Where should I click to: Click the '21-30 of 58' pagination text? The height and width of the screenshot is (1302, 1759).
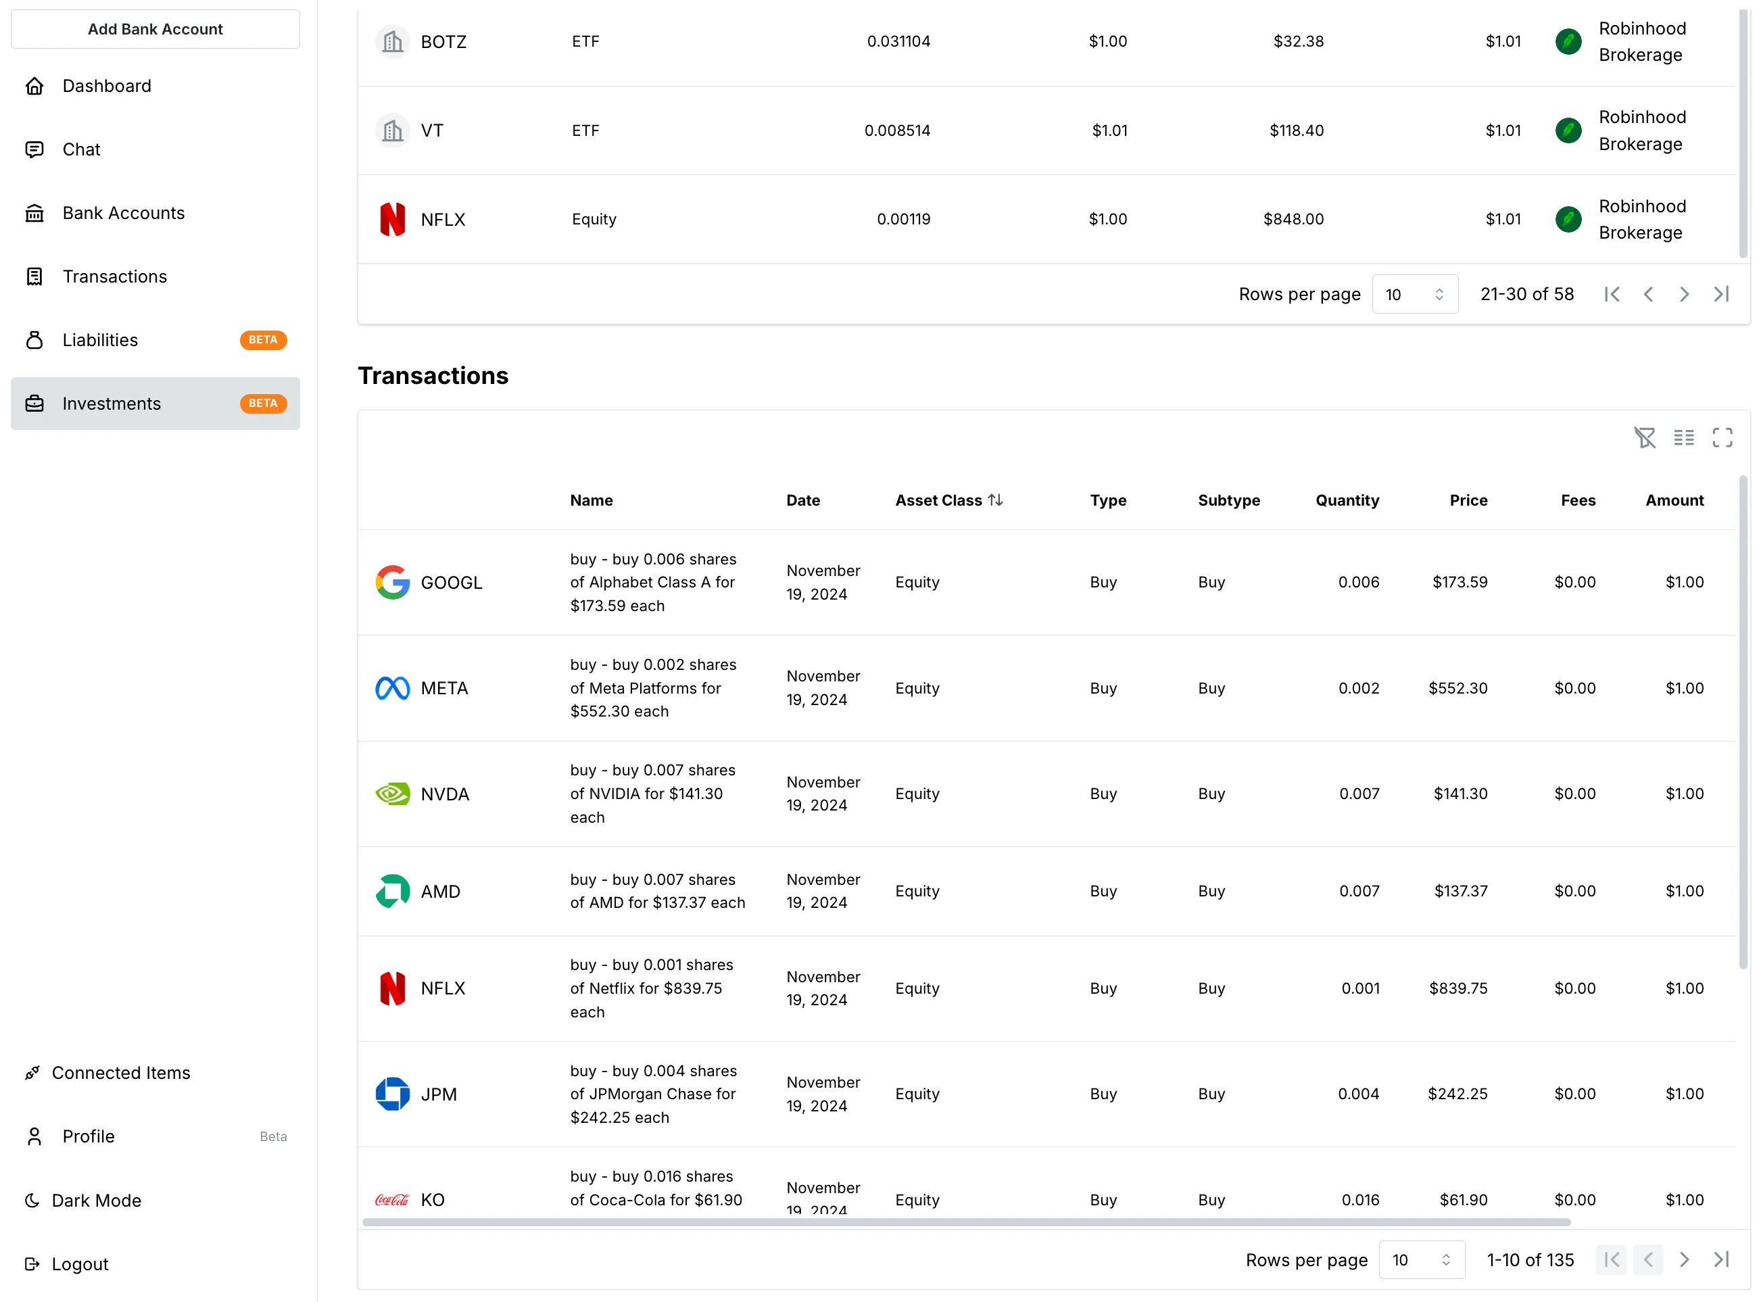[1527, 295]
